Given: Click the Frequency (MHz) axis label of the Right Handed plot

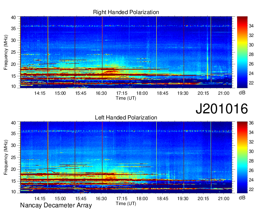Looking at the screenshot, I should click(6, 52).
